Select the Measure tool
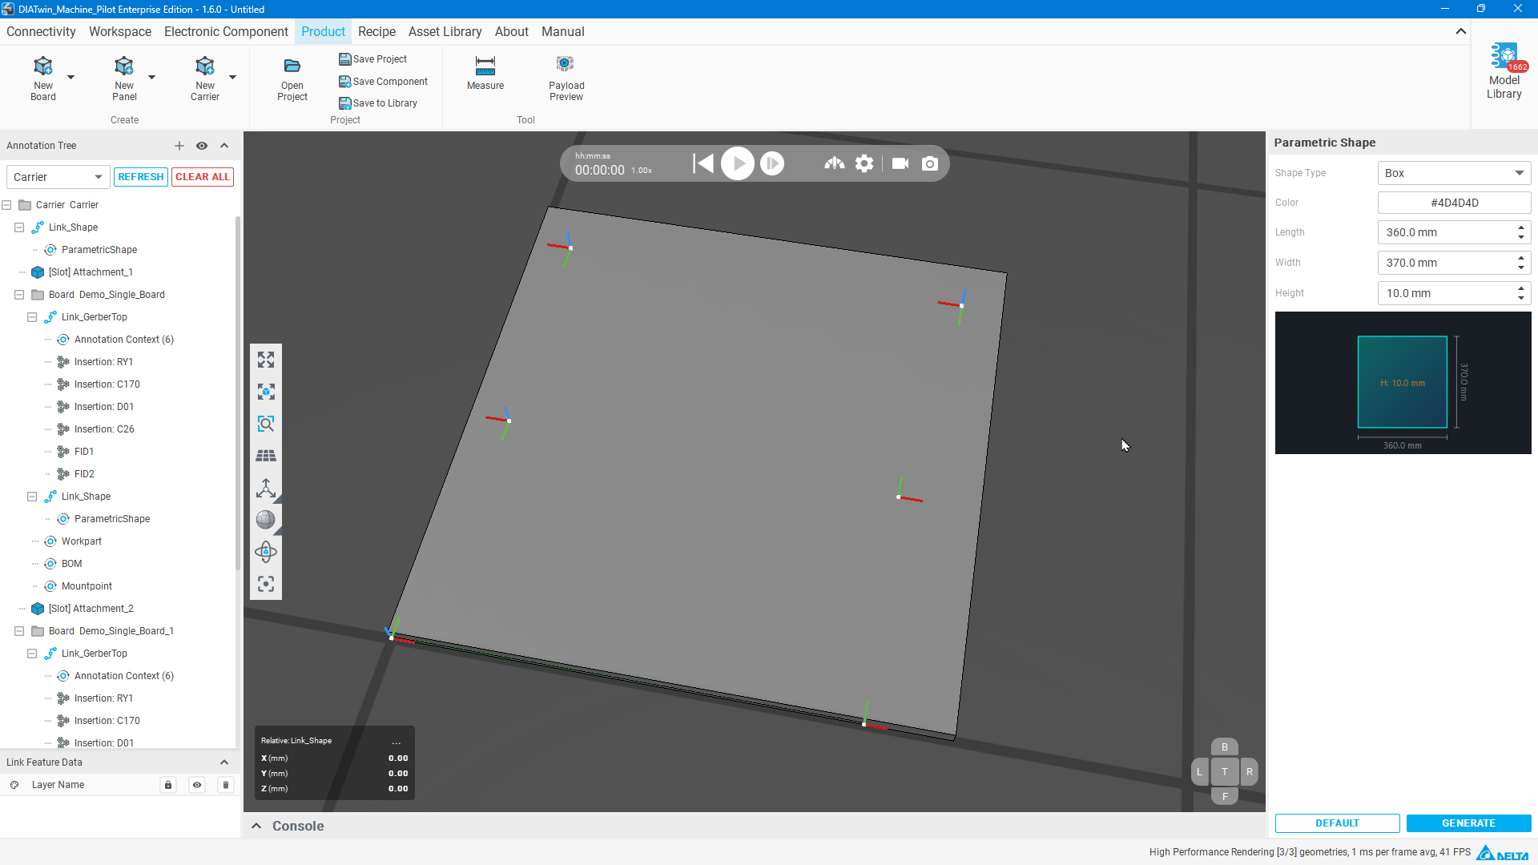The width and height of the screenshot is (1538, 865). (485, 73)
